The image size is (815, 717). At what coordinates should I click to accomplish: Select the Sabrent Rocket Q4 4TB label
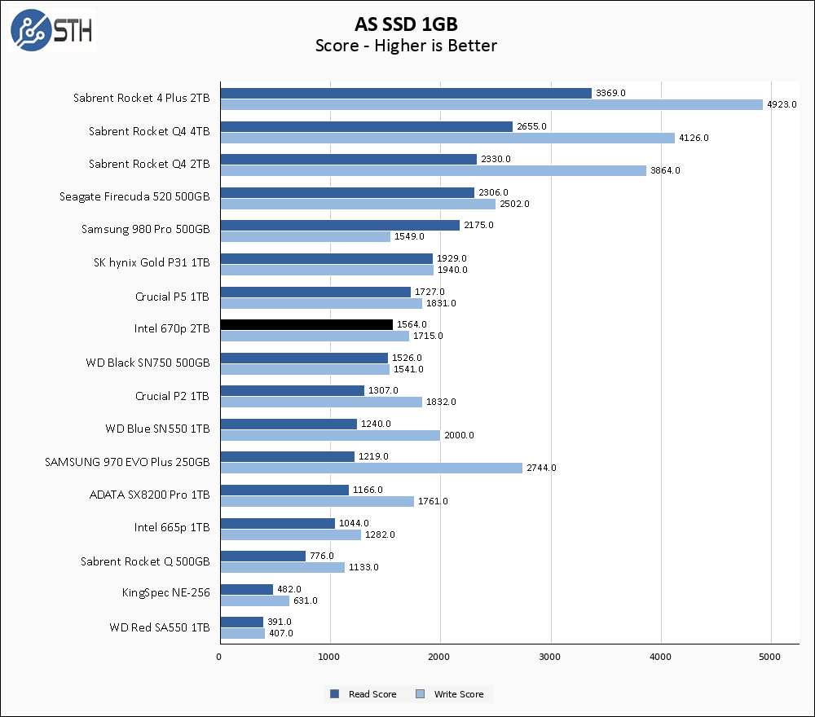point(149,131)
